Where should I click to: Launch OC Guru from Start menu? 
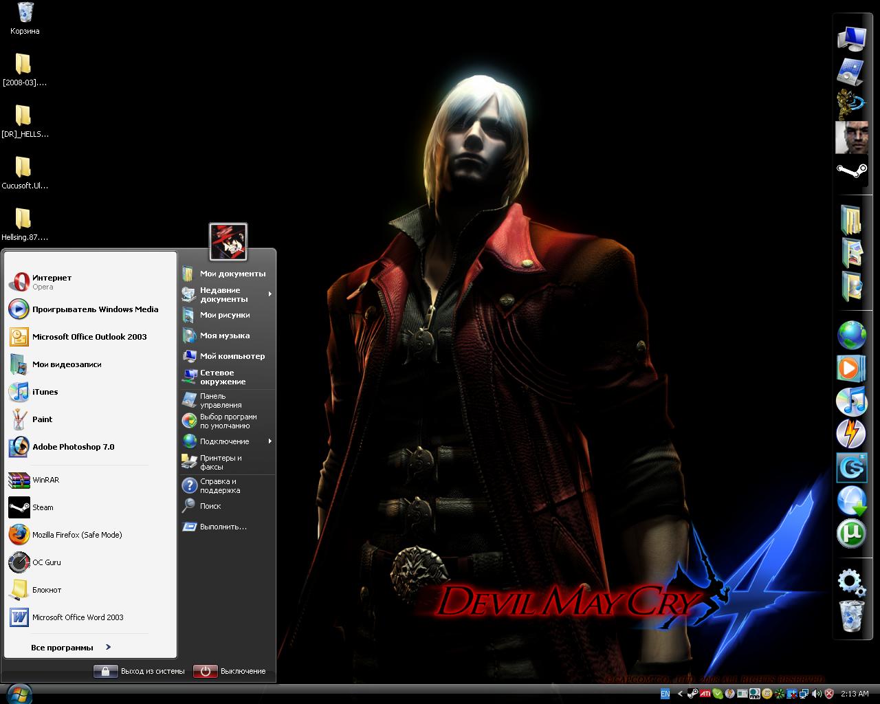tap(91, 562)
